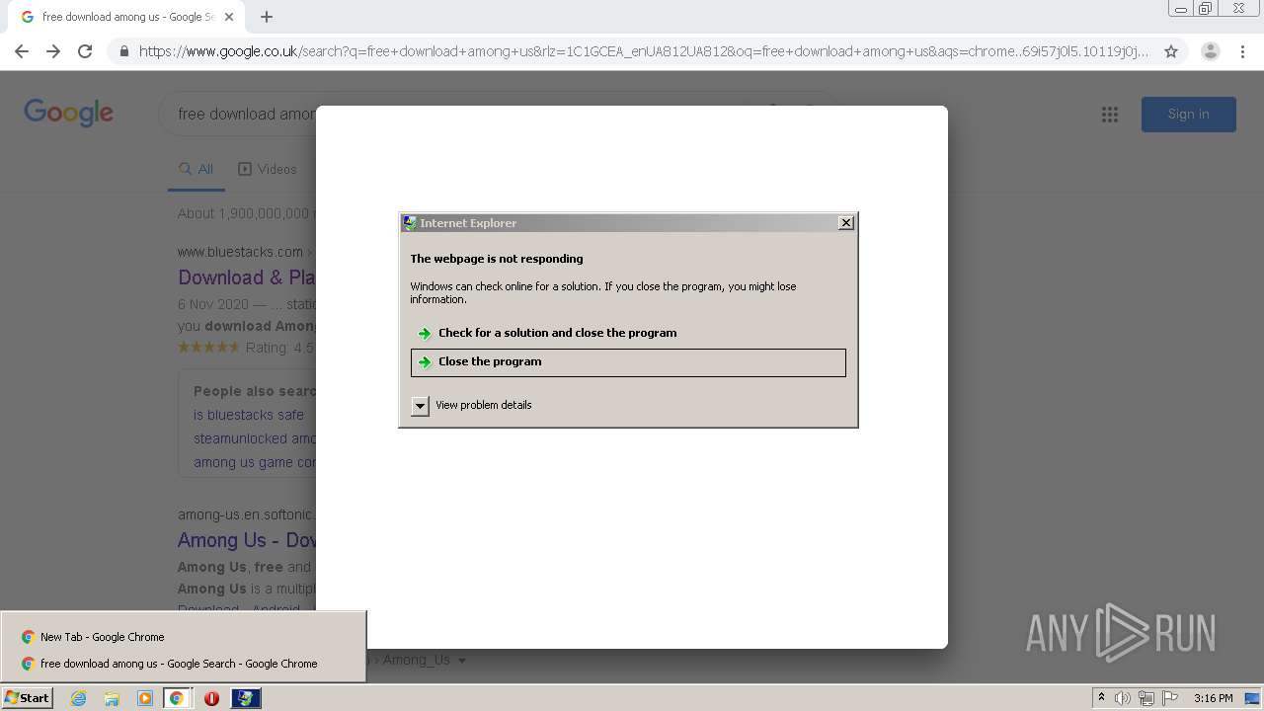Click the Show desktop icon by the clock
The width and height of the screenshot is (1264, 711).
click(1253, 698)
